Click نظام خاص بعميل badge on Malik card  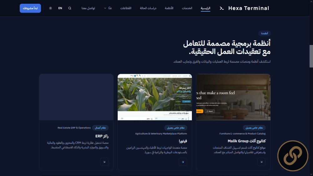[x=254, y=128]
